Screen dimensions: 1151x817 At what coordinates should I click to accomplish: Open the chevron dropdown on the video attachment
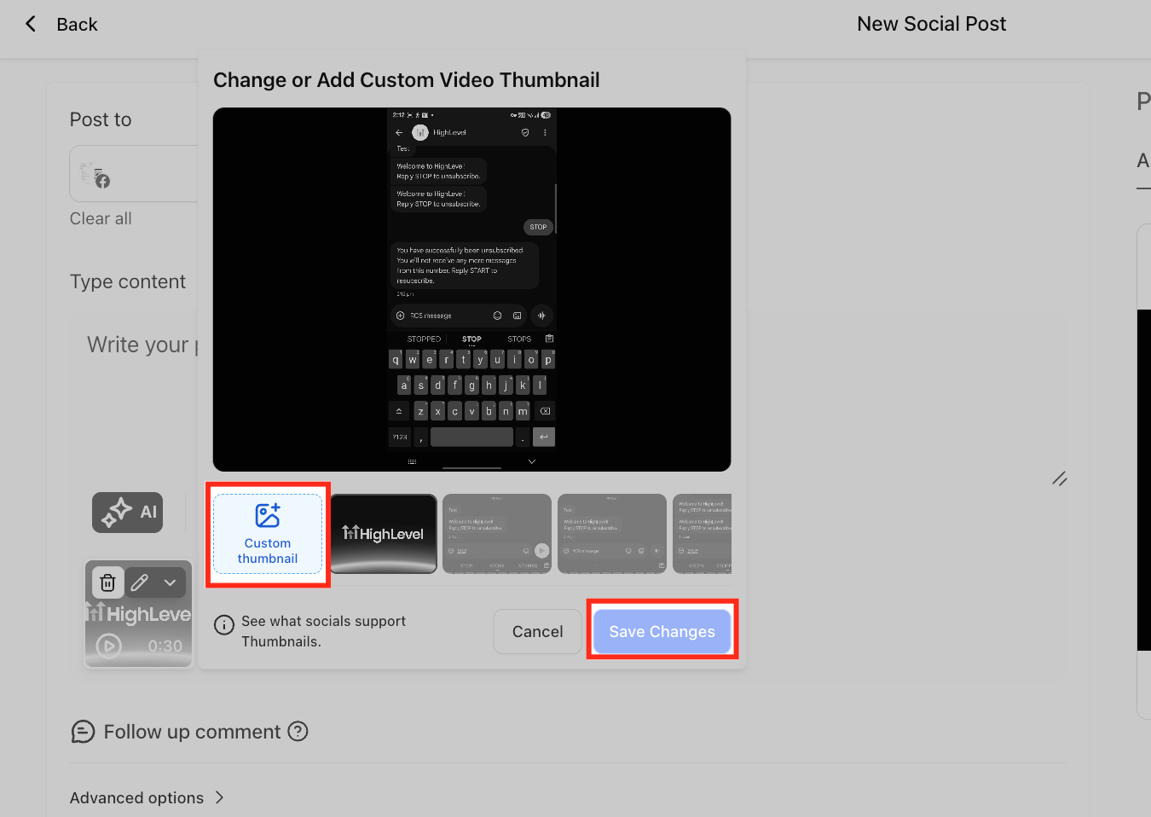click(169, 582)
